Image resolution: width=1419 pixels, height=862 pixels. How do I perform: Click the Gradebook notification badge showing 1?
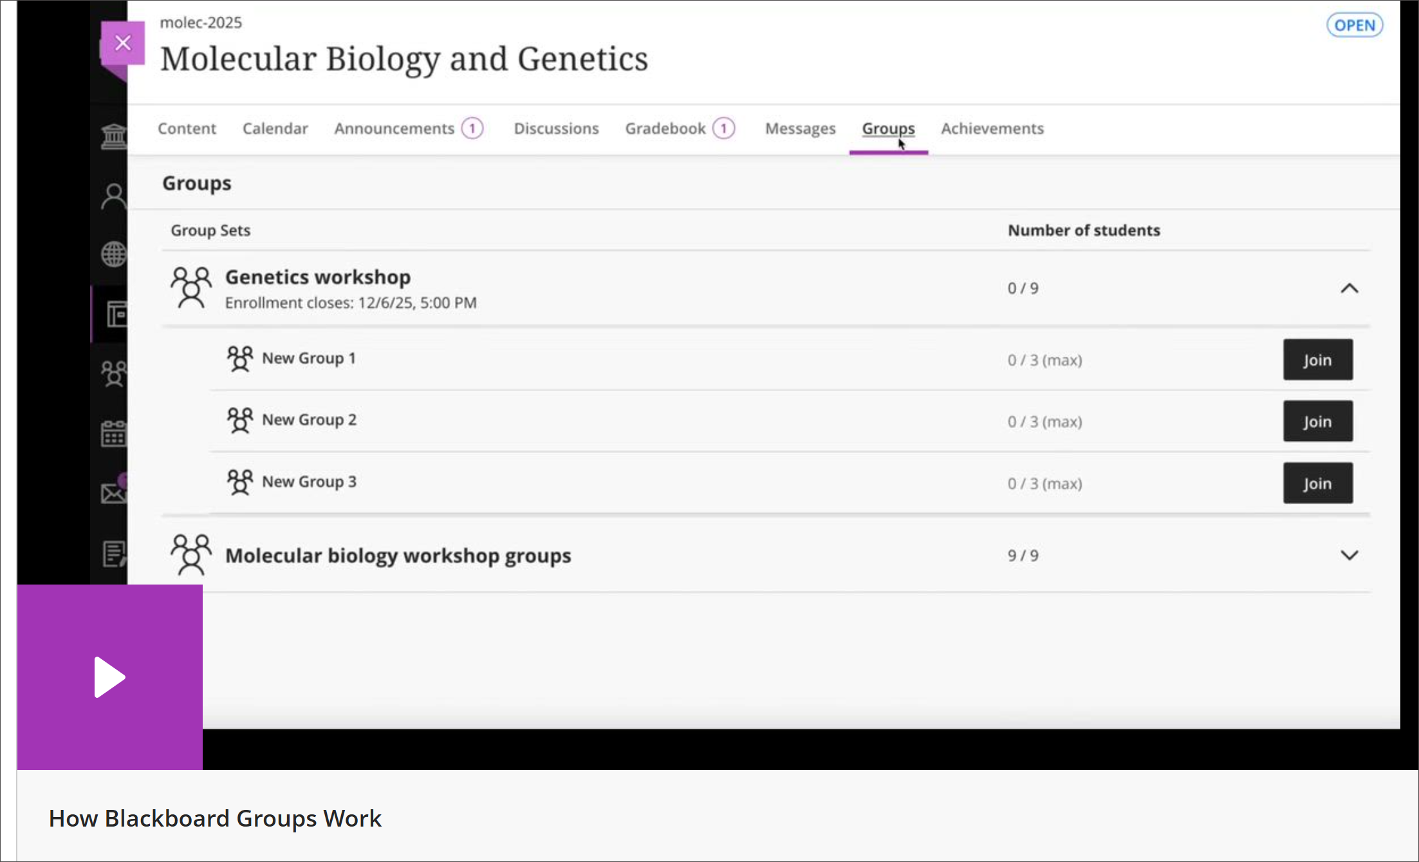[723, 128]
